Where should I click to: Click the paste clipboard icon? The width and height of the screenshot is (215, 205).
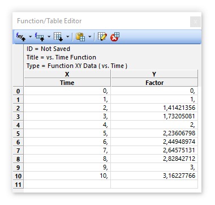80,37
